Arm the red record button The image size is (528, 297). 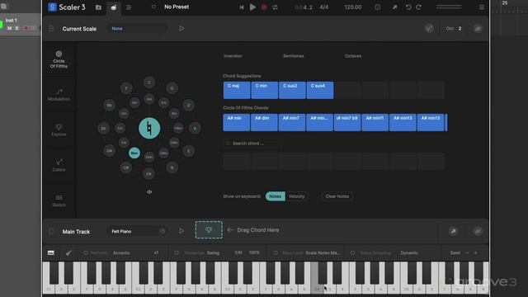point(264,7)
